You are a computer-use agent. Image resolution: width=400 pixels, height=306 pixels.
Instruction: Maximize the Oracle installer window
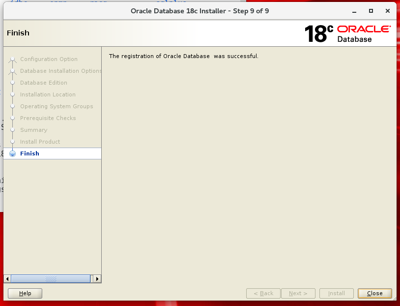371,11
